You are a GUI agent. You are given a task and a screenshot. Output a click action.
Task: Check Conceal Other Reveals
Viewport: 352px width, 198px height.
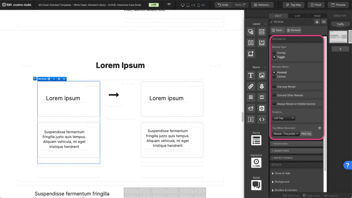coord(274,95)
